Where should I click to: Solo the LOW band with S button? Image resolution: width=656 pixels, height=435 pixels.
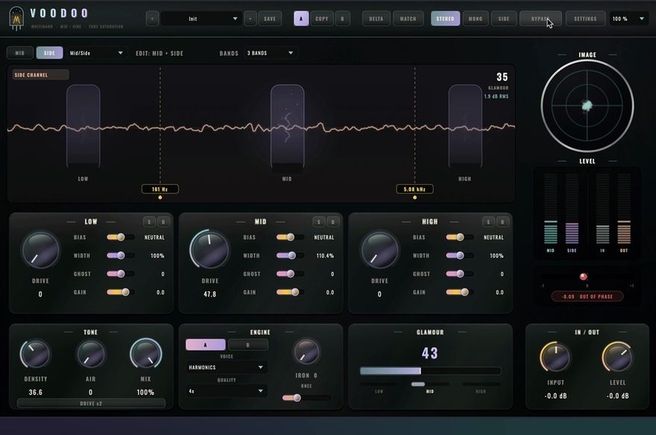click(149, 222)
